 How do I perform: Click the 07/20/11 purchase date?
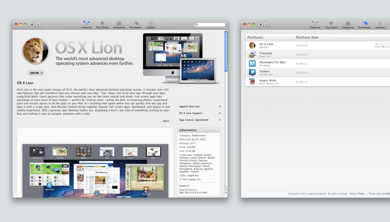coord(302,46)
